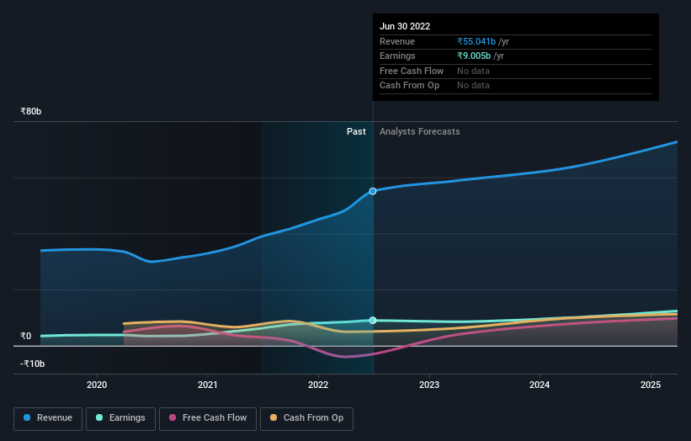Click the 2023 x-axis label
Screen dimensions: 691x441
pyautogui.click(x=429, y=385)
